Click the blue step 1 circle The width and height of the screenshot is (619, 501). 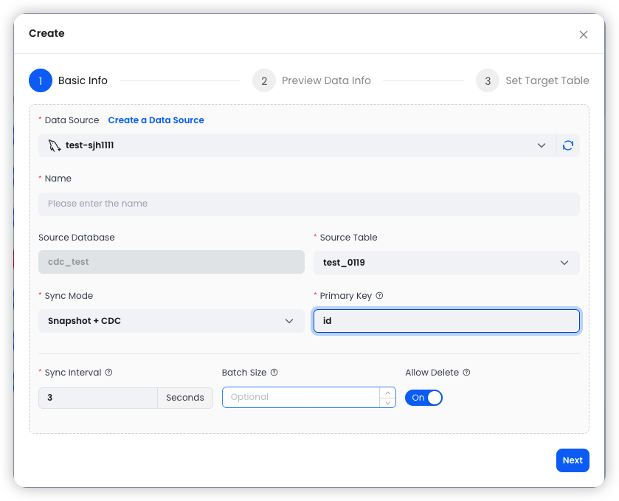[41, 80]
